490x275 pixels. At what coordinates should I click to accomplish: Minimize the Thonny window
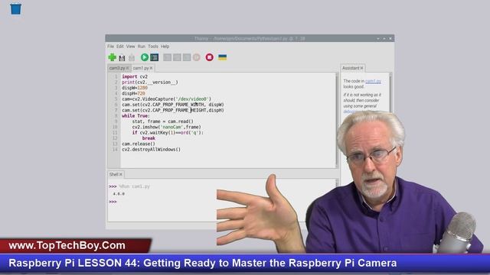(378, 38)
